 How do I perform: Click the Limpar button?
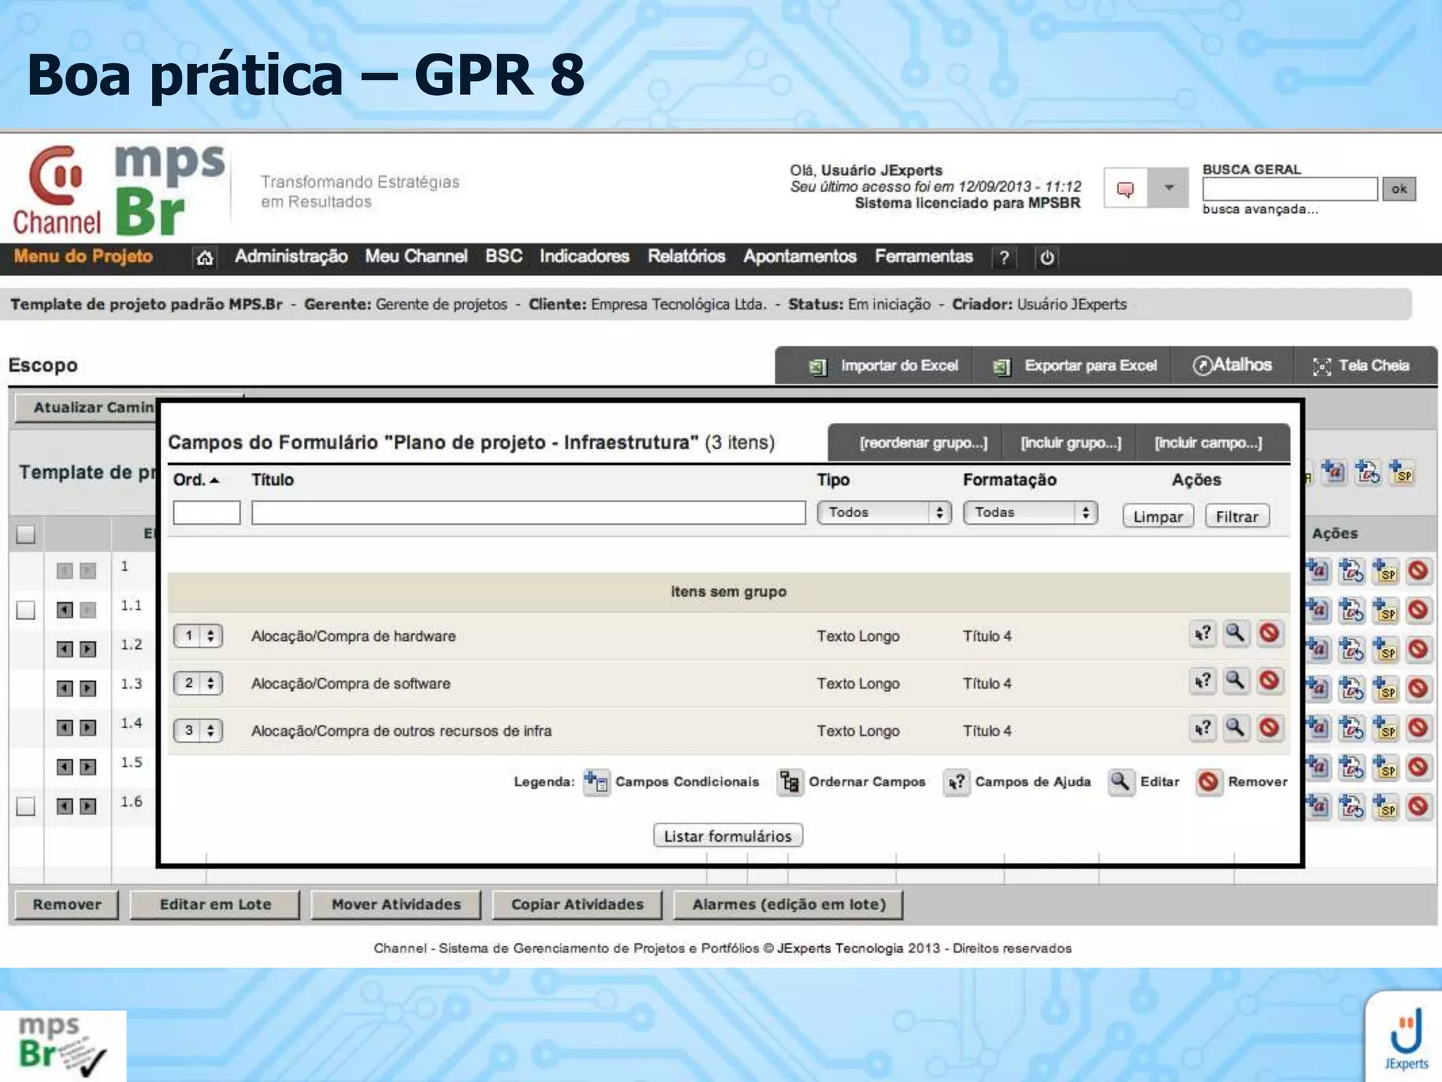pyautogui.click(x=1158, y=516)
